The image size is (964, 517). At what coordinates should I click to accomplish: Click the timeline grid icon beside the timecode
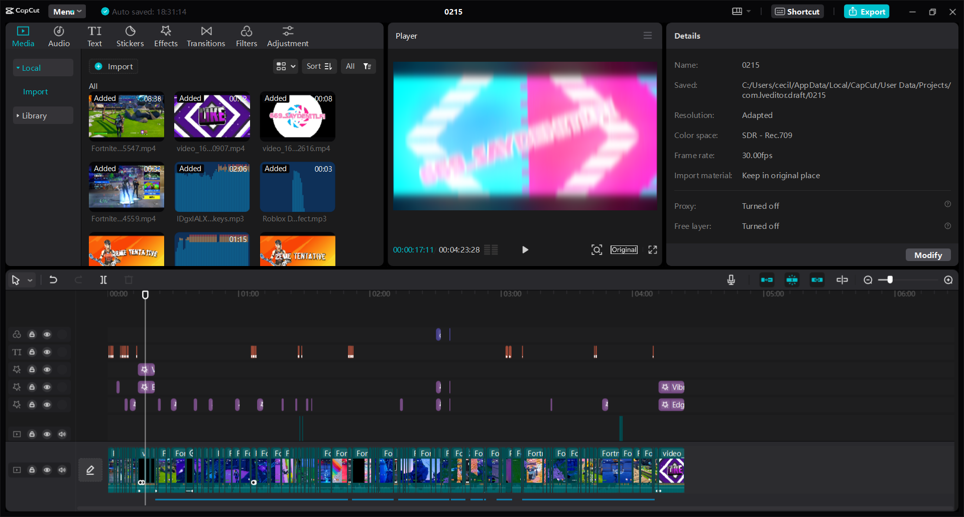491,250
